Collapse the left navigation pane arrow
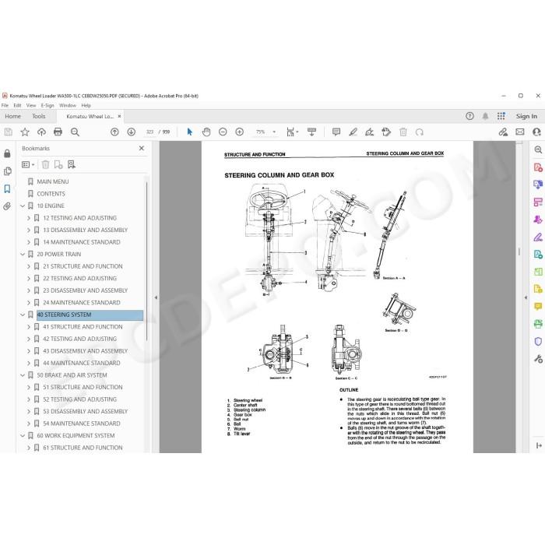The width and height of the screenshot is (545, 545). click(156, 297)
